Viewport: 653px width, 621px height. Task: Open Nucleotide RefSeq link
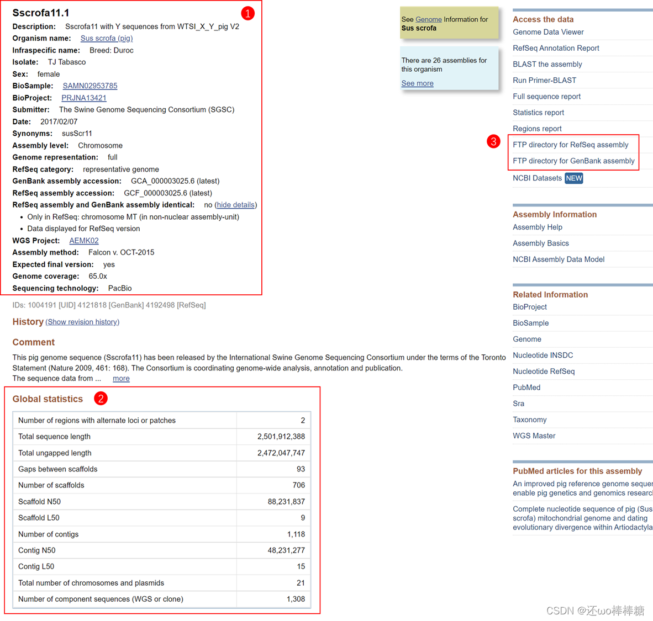coord(544,371)
